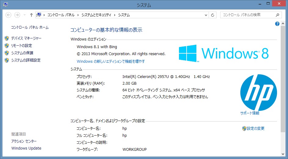Click the プロセッサ: label
Image resolution: width=288 pixels, height=159 pixels.
(x=84, y=76)
